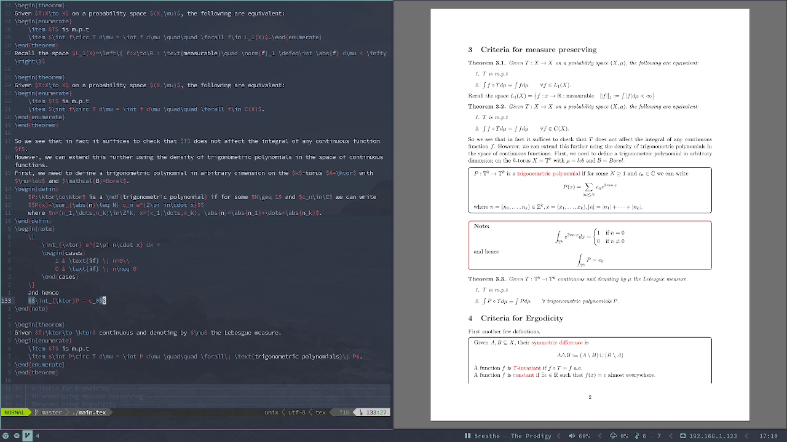Click the line number icon in statusline
The image size is (787, 442).
click(x=362, y=413)
